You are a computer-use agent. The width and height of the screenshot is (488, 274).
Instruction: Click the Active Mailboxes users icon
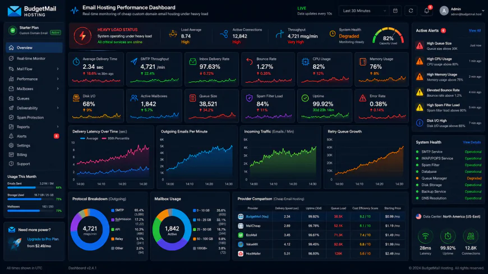pos(134,98)
